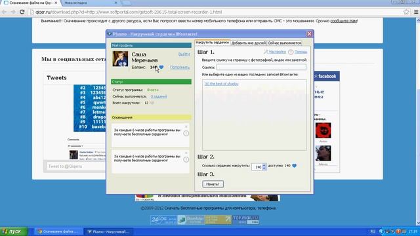This screenshot has width=420, height=236.
Task: Reload the current page
Action: [22, 12]
